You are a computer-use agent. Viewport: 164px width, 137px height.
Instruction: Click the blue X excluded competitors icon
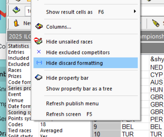click(39, 52)
